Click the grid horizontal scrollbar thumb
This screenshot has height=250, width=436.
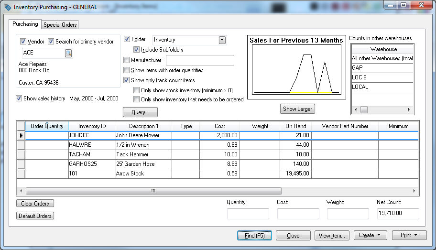(153, 191)
